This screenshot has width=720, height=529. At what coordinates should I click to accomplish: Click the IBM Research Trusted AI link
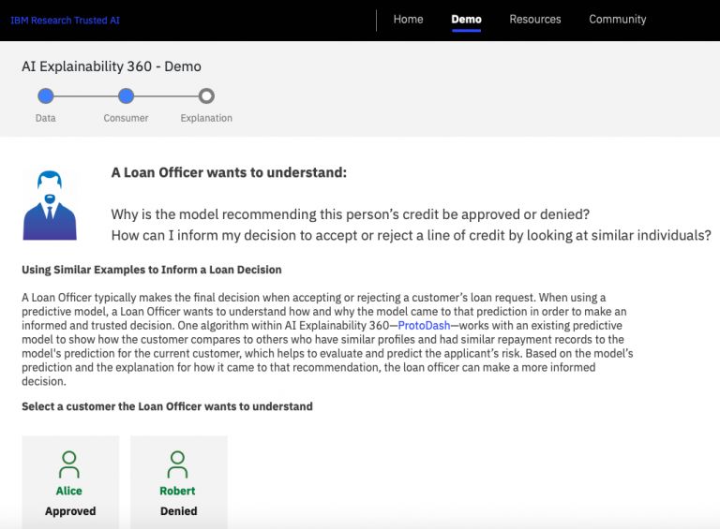[66, 21]
